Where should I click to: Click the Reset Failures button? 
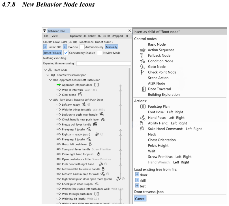click(x=52, y=53)
